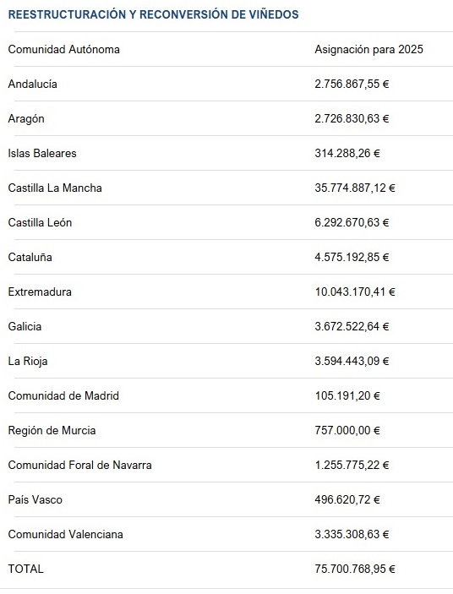Click the 'Reestructuración y reconversión de viñedos' heading
The height and width of the screenshot is (594, 453).
tap(154, 14)
